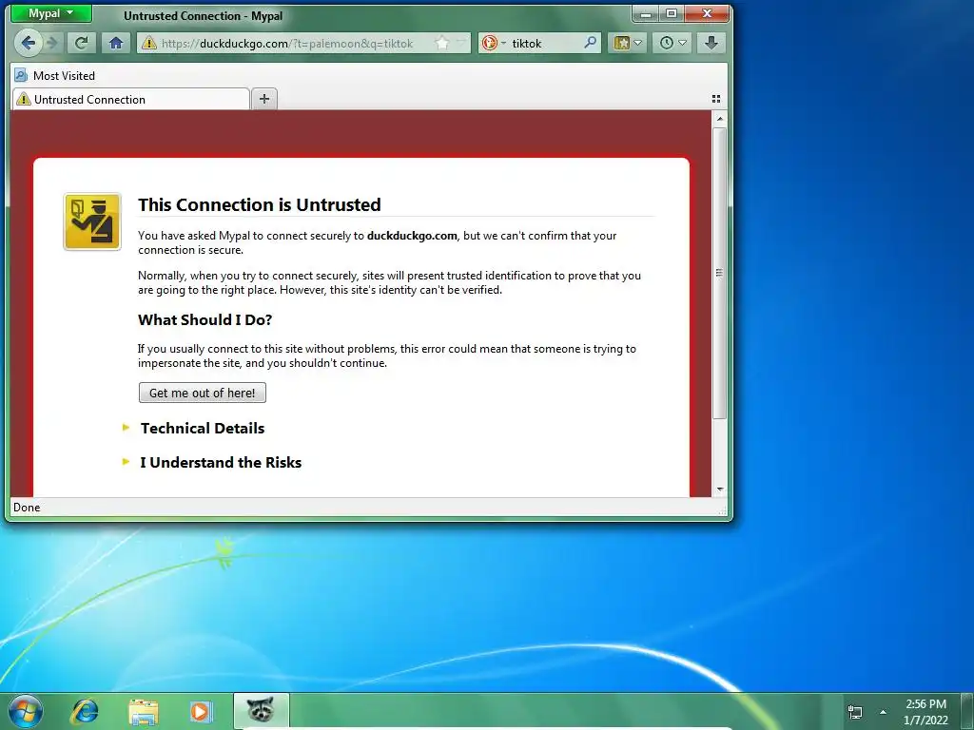Open the history clock toolbar button
The width and height of the screenshot is (974, 730).
[672, 43]
